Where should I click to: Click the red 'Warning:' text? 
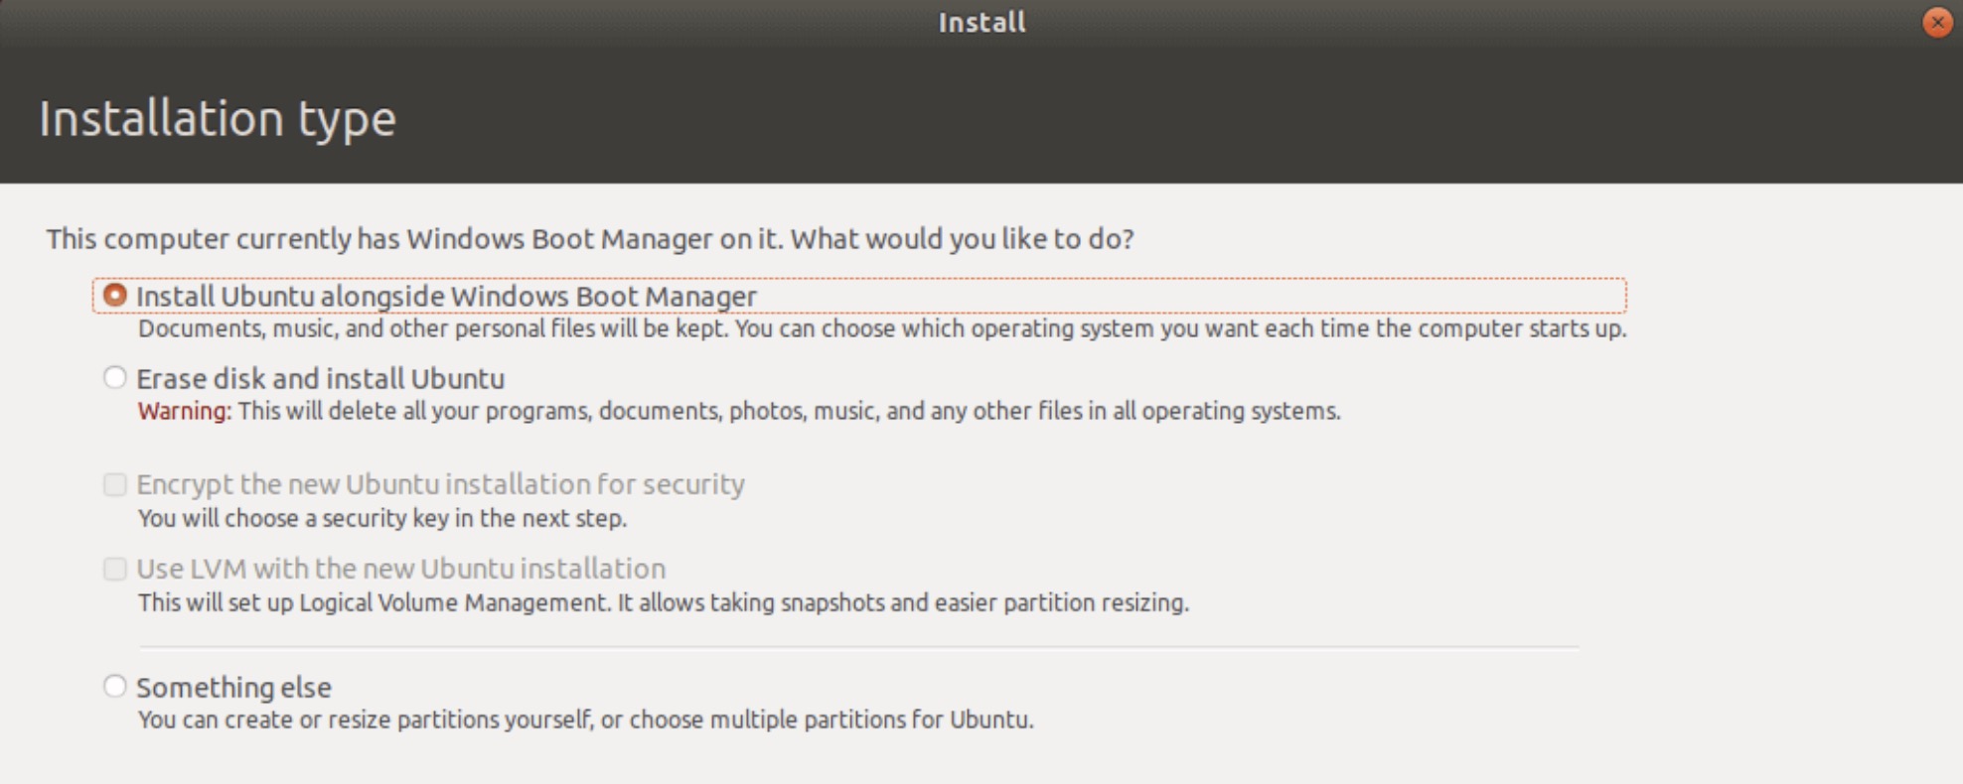184,411
